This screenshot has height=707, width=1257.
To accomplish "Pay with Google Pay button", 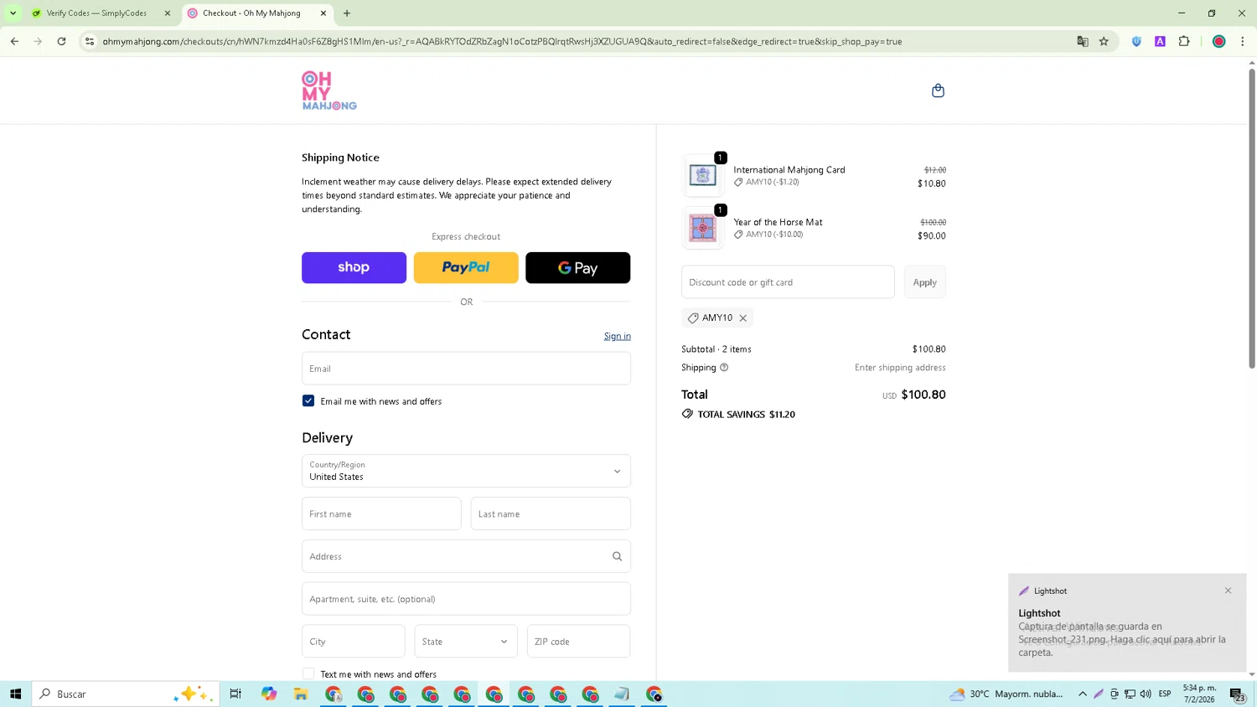I will (578, 268).
